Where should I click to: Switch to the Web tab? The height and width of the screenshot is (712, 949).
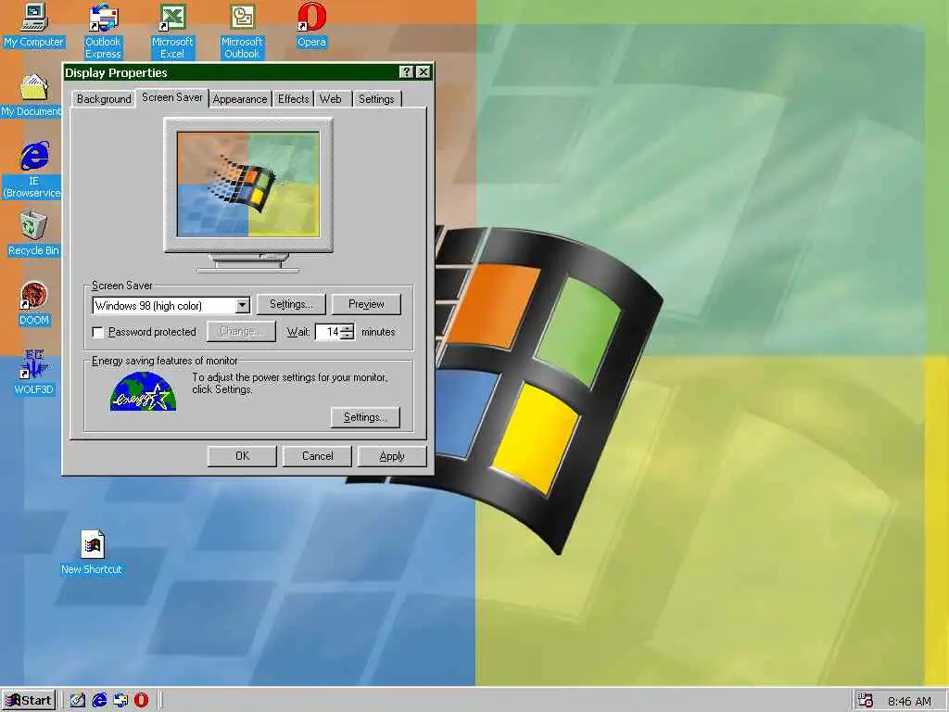coord(331,98)
